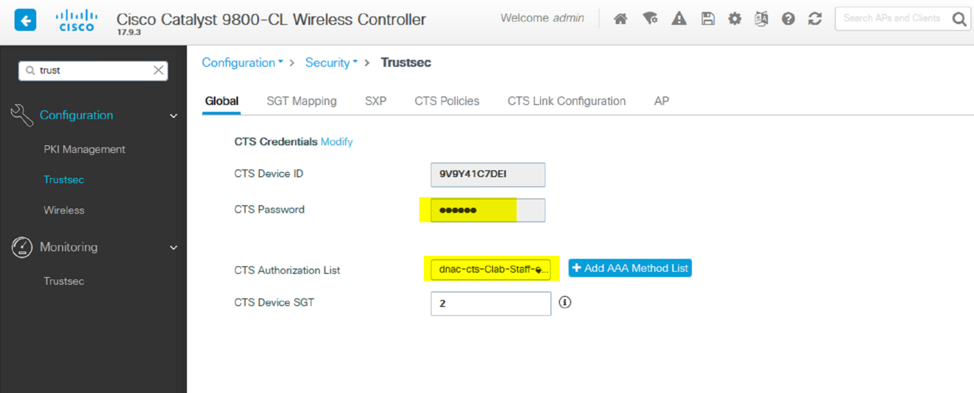Save configuration with the floppy disk icon

pos(708,19)
